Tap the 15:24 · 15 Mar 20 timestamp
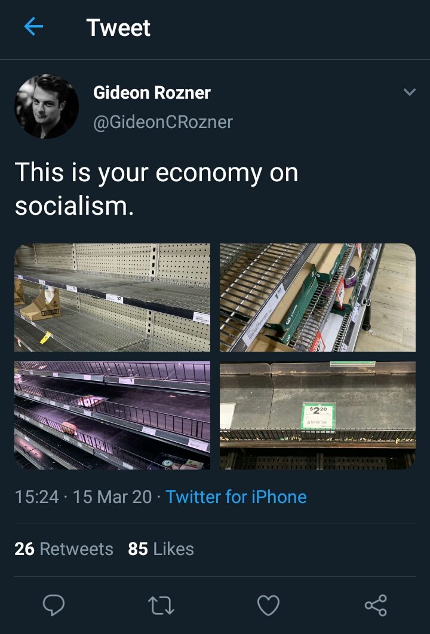The height and width of the screenshot is (634, 430). 83,496
